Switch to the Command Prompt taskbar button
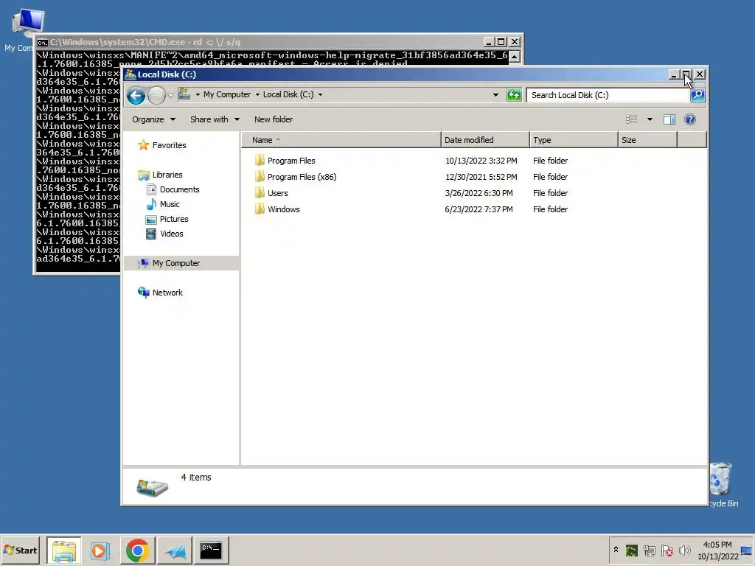 (x=211, y=550)
